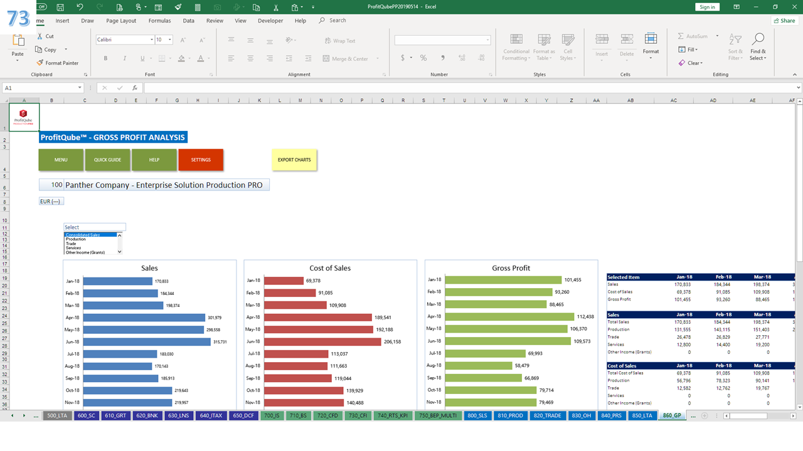Toggle Merge & Center
The image size is (803, 451).
click(346, 58)
